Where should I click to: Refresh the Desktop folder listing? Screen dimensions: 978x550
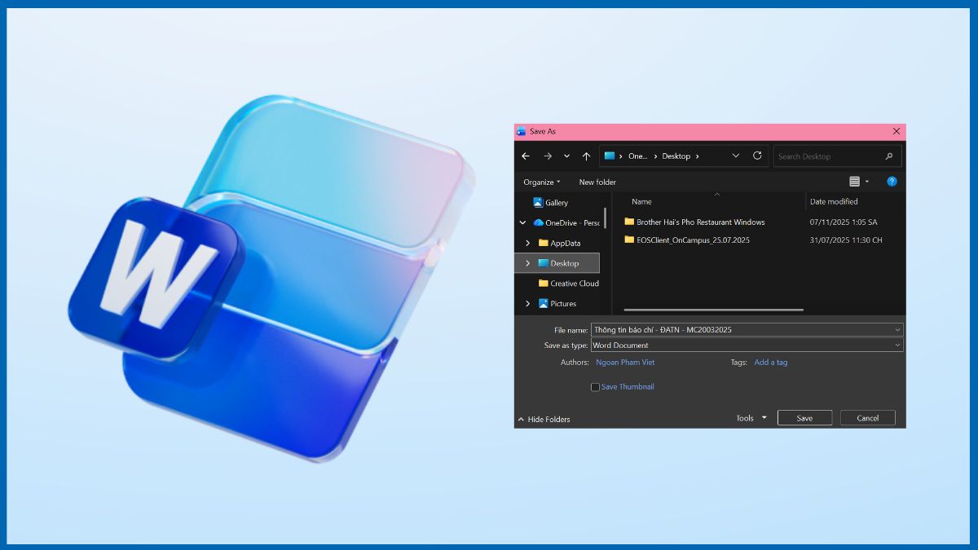click(757, 156)
